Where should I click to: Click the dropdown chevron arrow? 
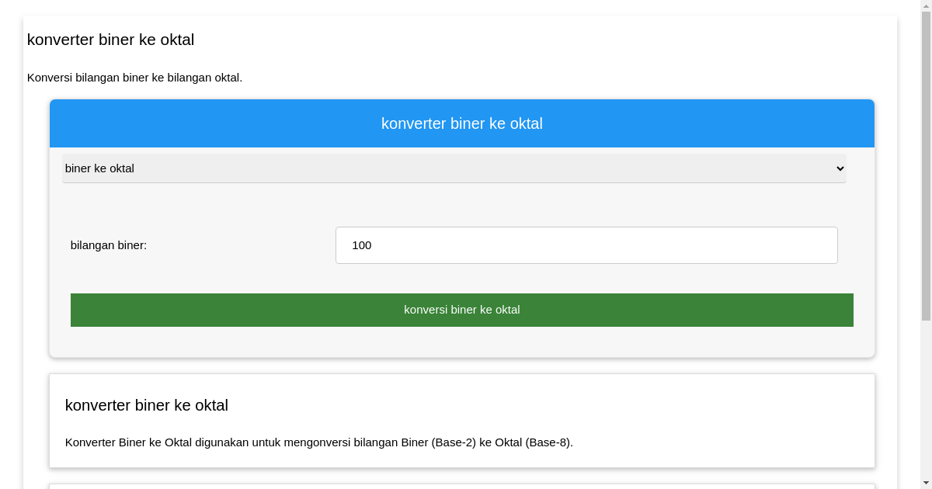click(x=839, y=168)
